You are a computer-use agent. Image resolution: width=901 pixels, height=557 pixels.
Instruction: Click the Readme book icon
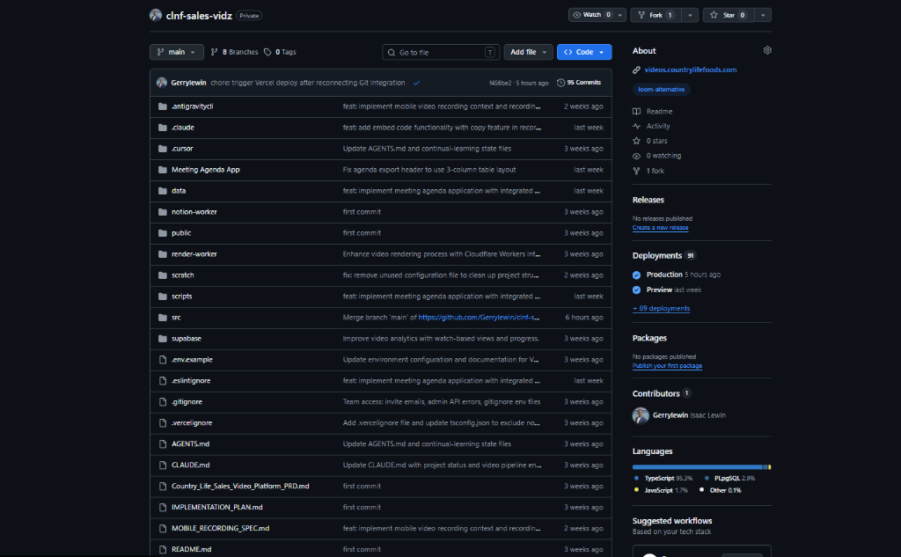[637, 112]
